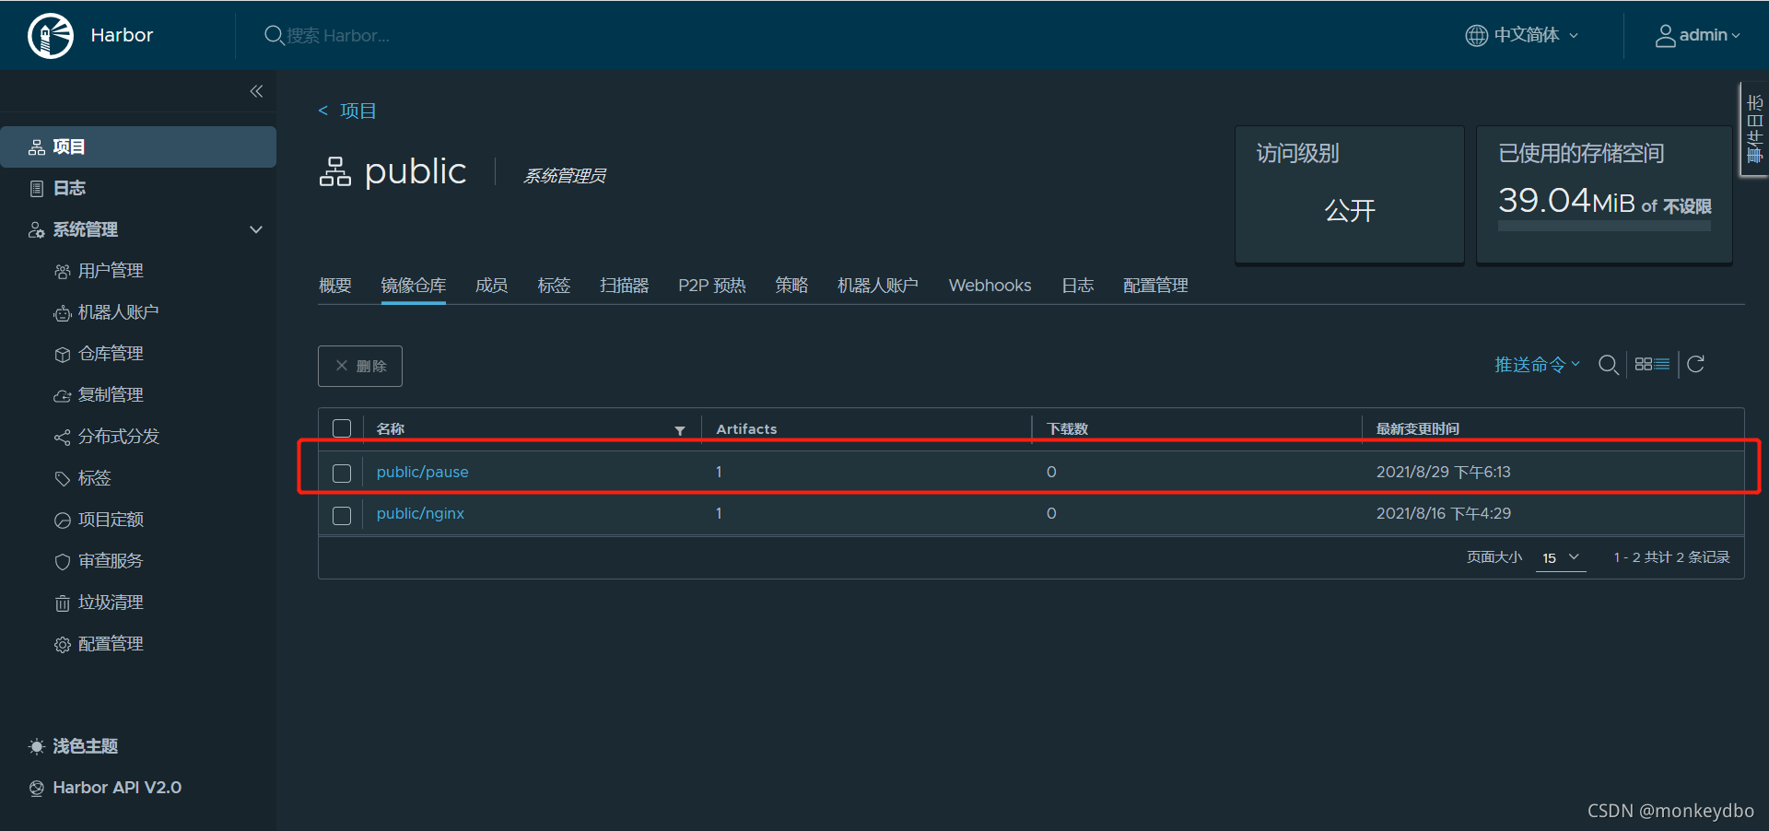Collapse the 系统管理 section chevron
This screenshot has width=1769, height=831.
tap(256, 229)
